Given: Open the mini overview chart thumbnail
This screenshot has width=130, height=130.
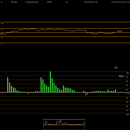Looking at the screenshot, I should pos(64,125).
